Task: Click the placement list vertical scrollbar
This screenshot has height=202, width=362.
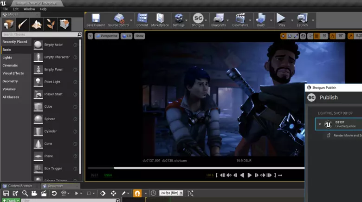Action: click(80, 106)
